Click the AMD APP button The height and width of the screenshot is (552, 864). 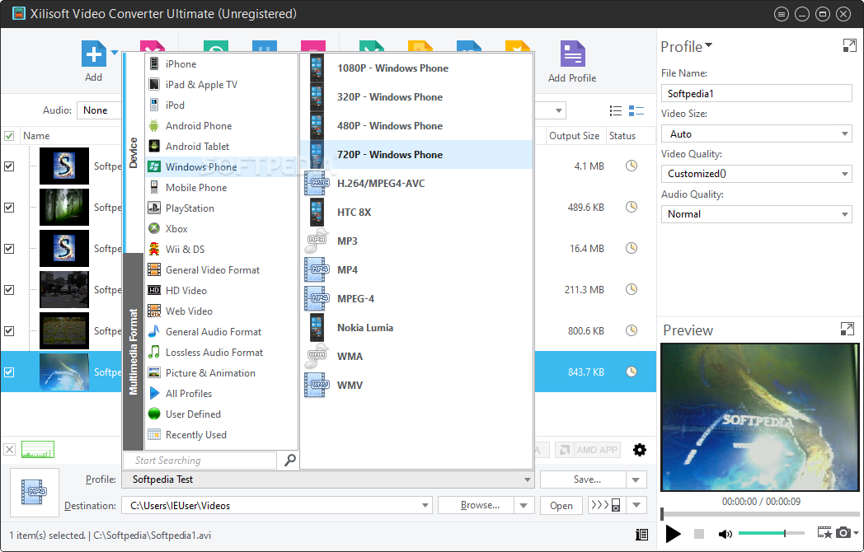click(588, 450)
